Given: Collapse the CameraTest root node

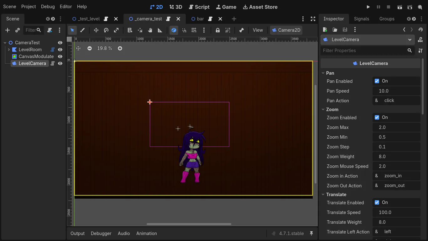Looking at the screenshot, I should [5, 43].
